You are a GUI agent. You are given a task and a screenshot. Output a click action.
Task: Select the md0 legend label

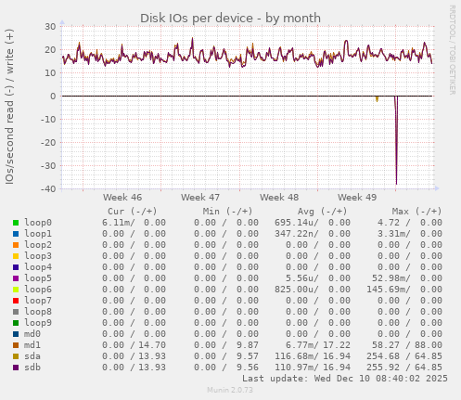(x=32, y=334)
